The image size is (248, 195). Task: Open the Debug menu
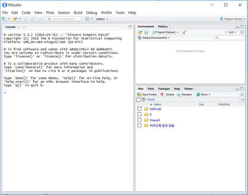click(92, 13)
